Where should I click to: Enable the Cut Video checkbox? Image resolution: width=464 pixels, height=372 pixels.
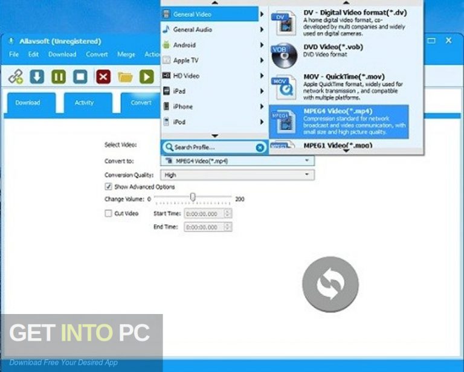[x=108, y=213]
